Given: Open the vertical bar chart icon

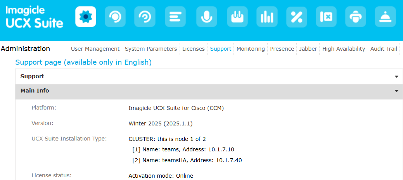Looking at the screenshot, I should (267, 17).
